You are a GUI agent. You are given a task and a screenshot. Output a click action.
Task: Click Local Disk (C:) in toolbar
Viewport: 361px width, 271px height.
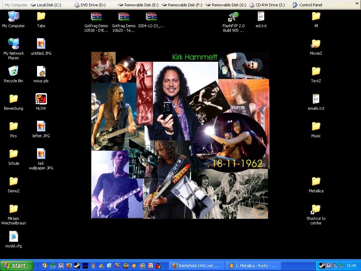(x=46, y=5)
